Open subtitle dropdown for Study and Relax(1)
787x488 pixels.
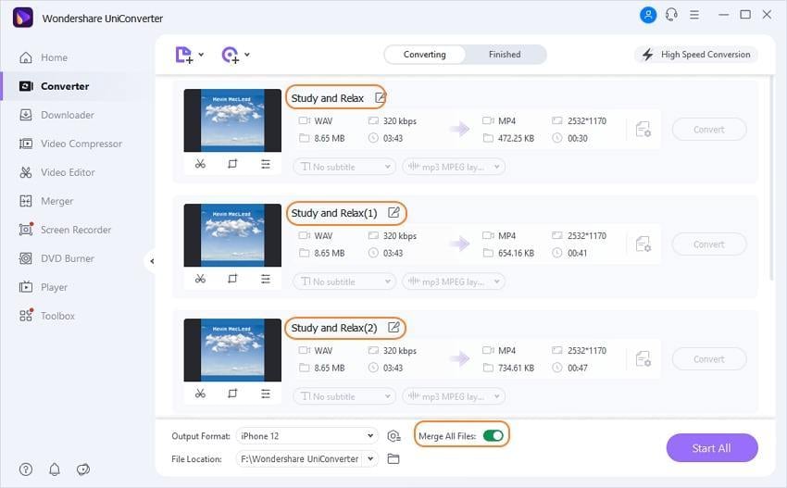344,282
